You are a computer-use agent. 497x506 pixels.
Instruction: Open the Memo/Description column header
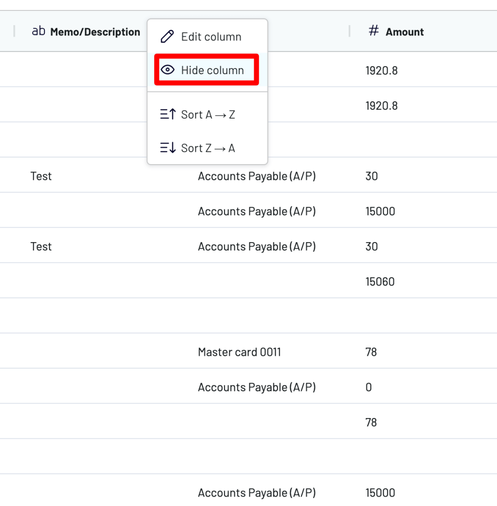click(x=95, y=32)
